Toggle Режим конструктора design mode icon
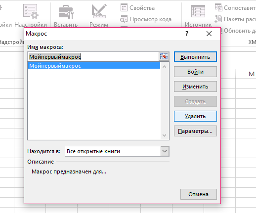This screenshot has height=213, width=256. point(99,11)
